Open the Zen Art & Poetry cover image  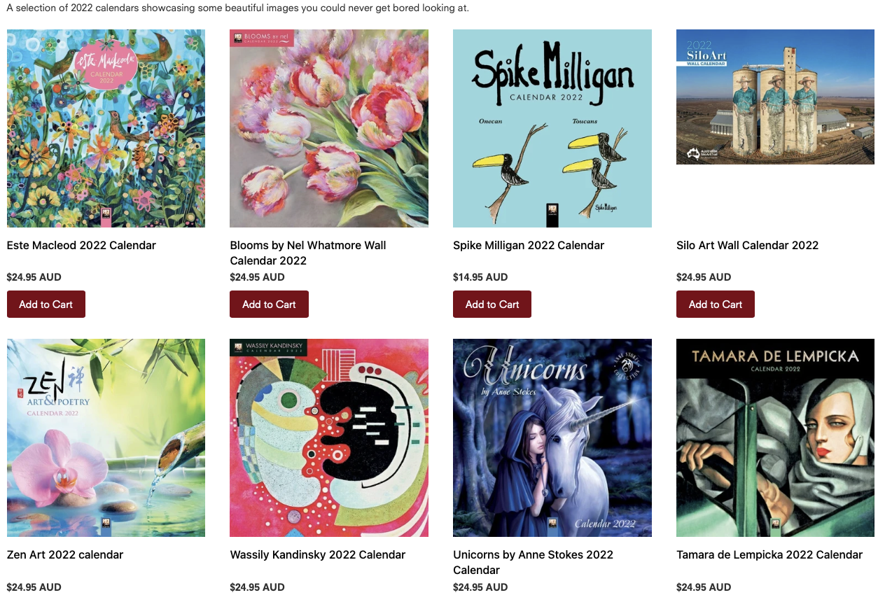pos(106,437)
